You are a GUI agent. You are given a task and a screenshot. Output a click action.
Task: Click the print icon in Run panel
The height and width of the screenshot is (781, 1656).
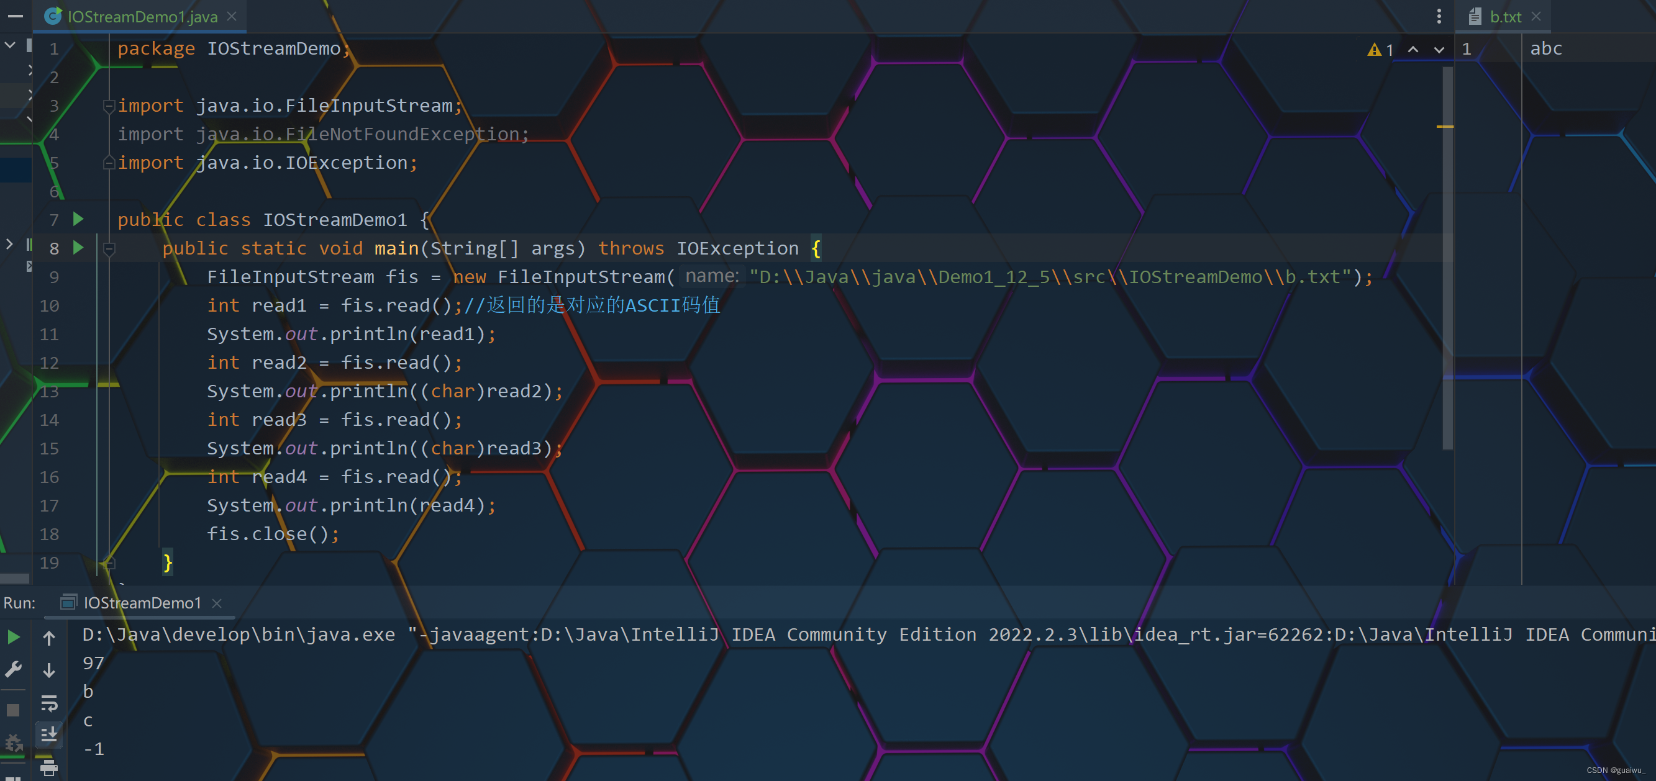point(49,767)
